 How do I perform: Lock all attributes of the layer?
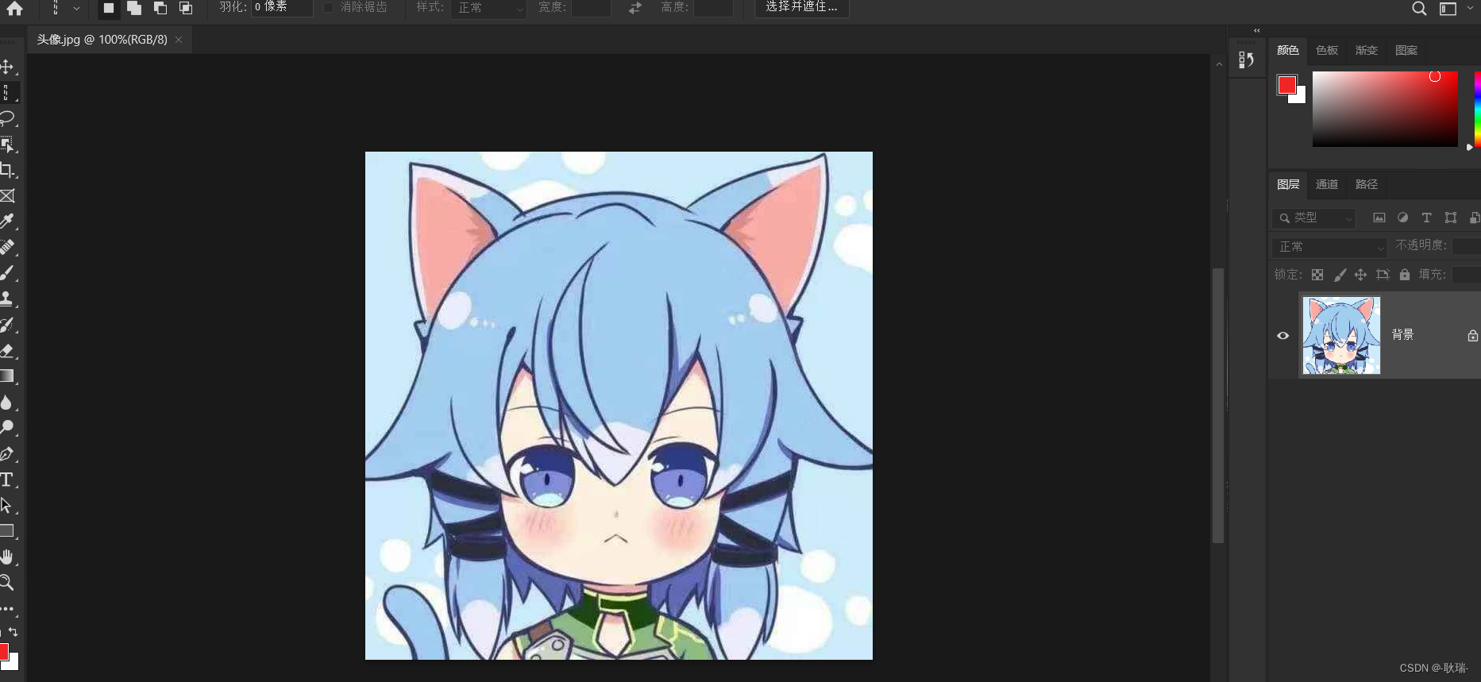click(1405, 275)
